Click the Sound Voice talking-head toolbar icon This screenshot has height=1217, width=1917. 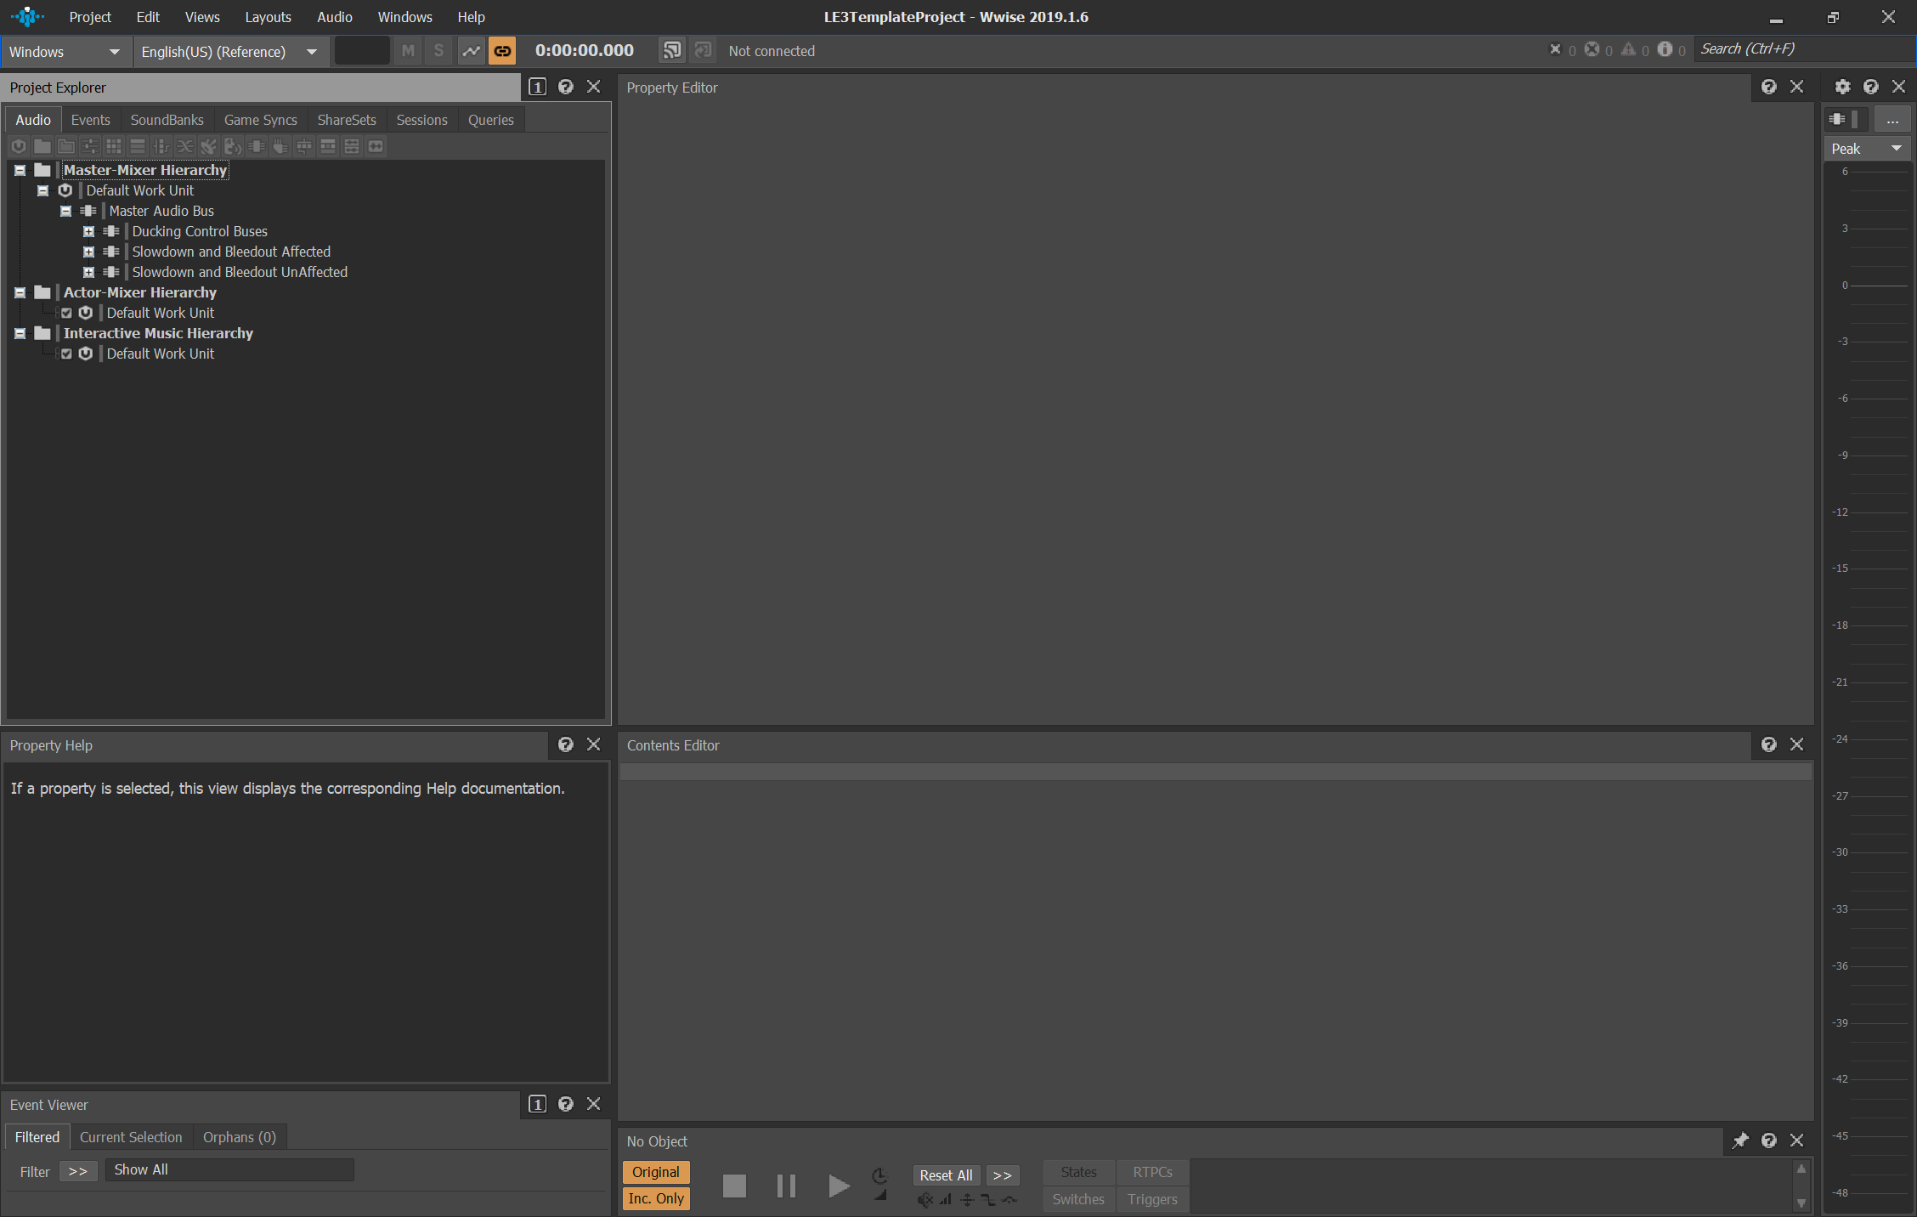[233, 146]
